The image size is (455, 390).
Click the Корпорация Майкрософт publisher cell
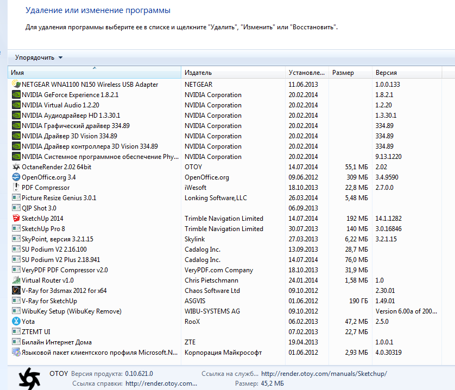pyautogui.click(x=223, y=353)
